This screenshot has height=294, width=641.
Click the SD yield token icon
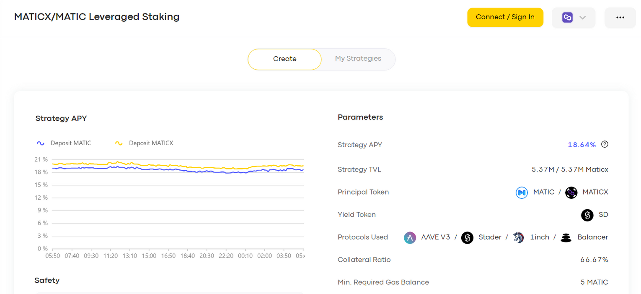coord(587,215)
